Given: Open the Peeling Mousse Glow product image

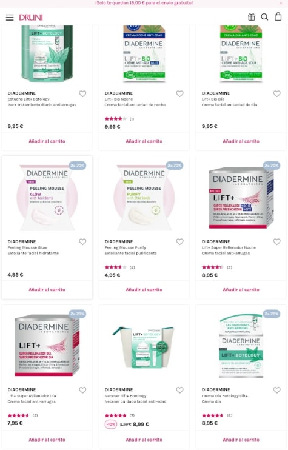Looking at the screenshot, I should (47, 198).
